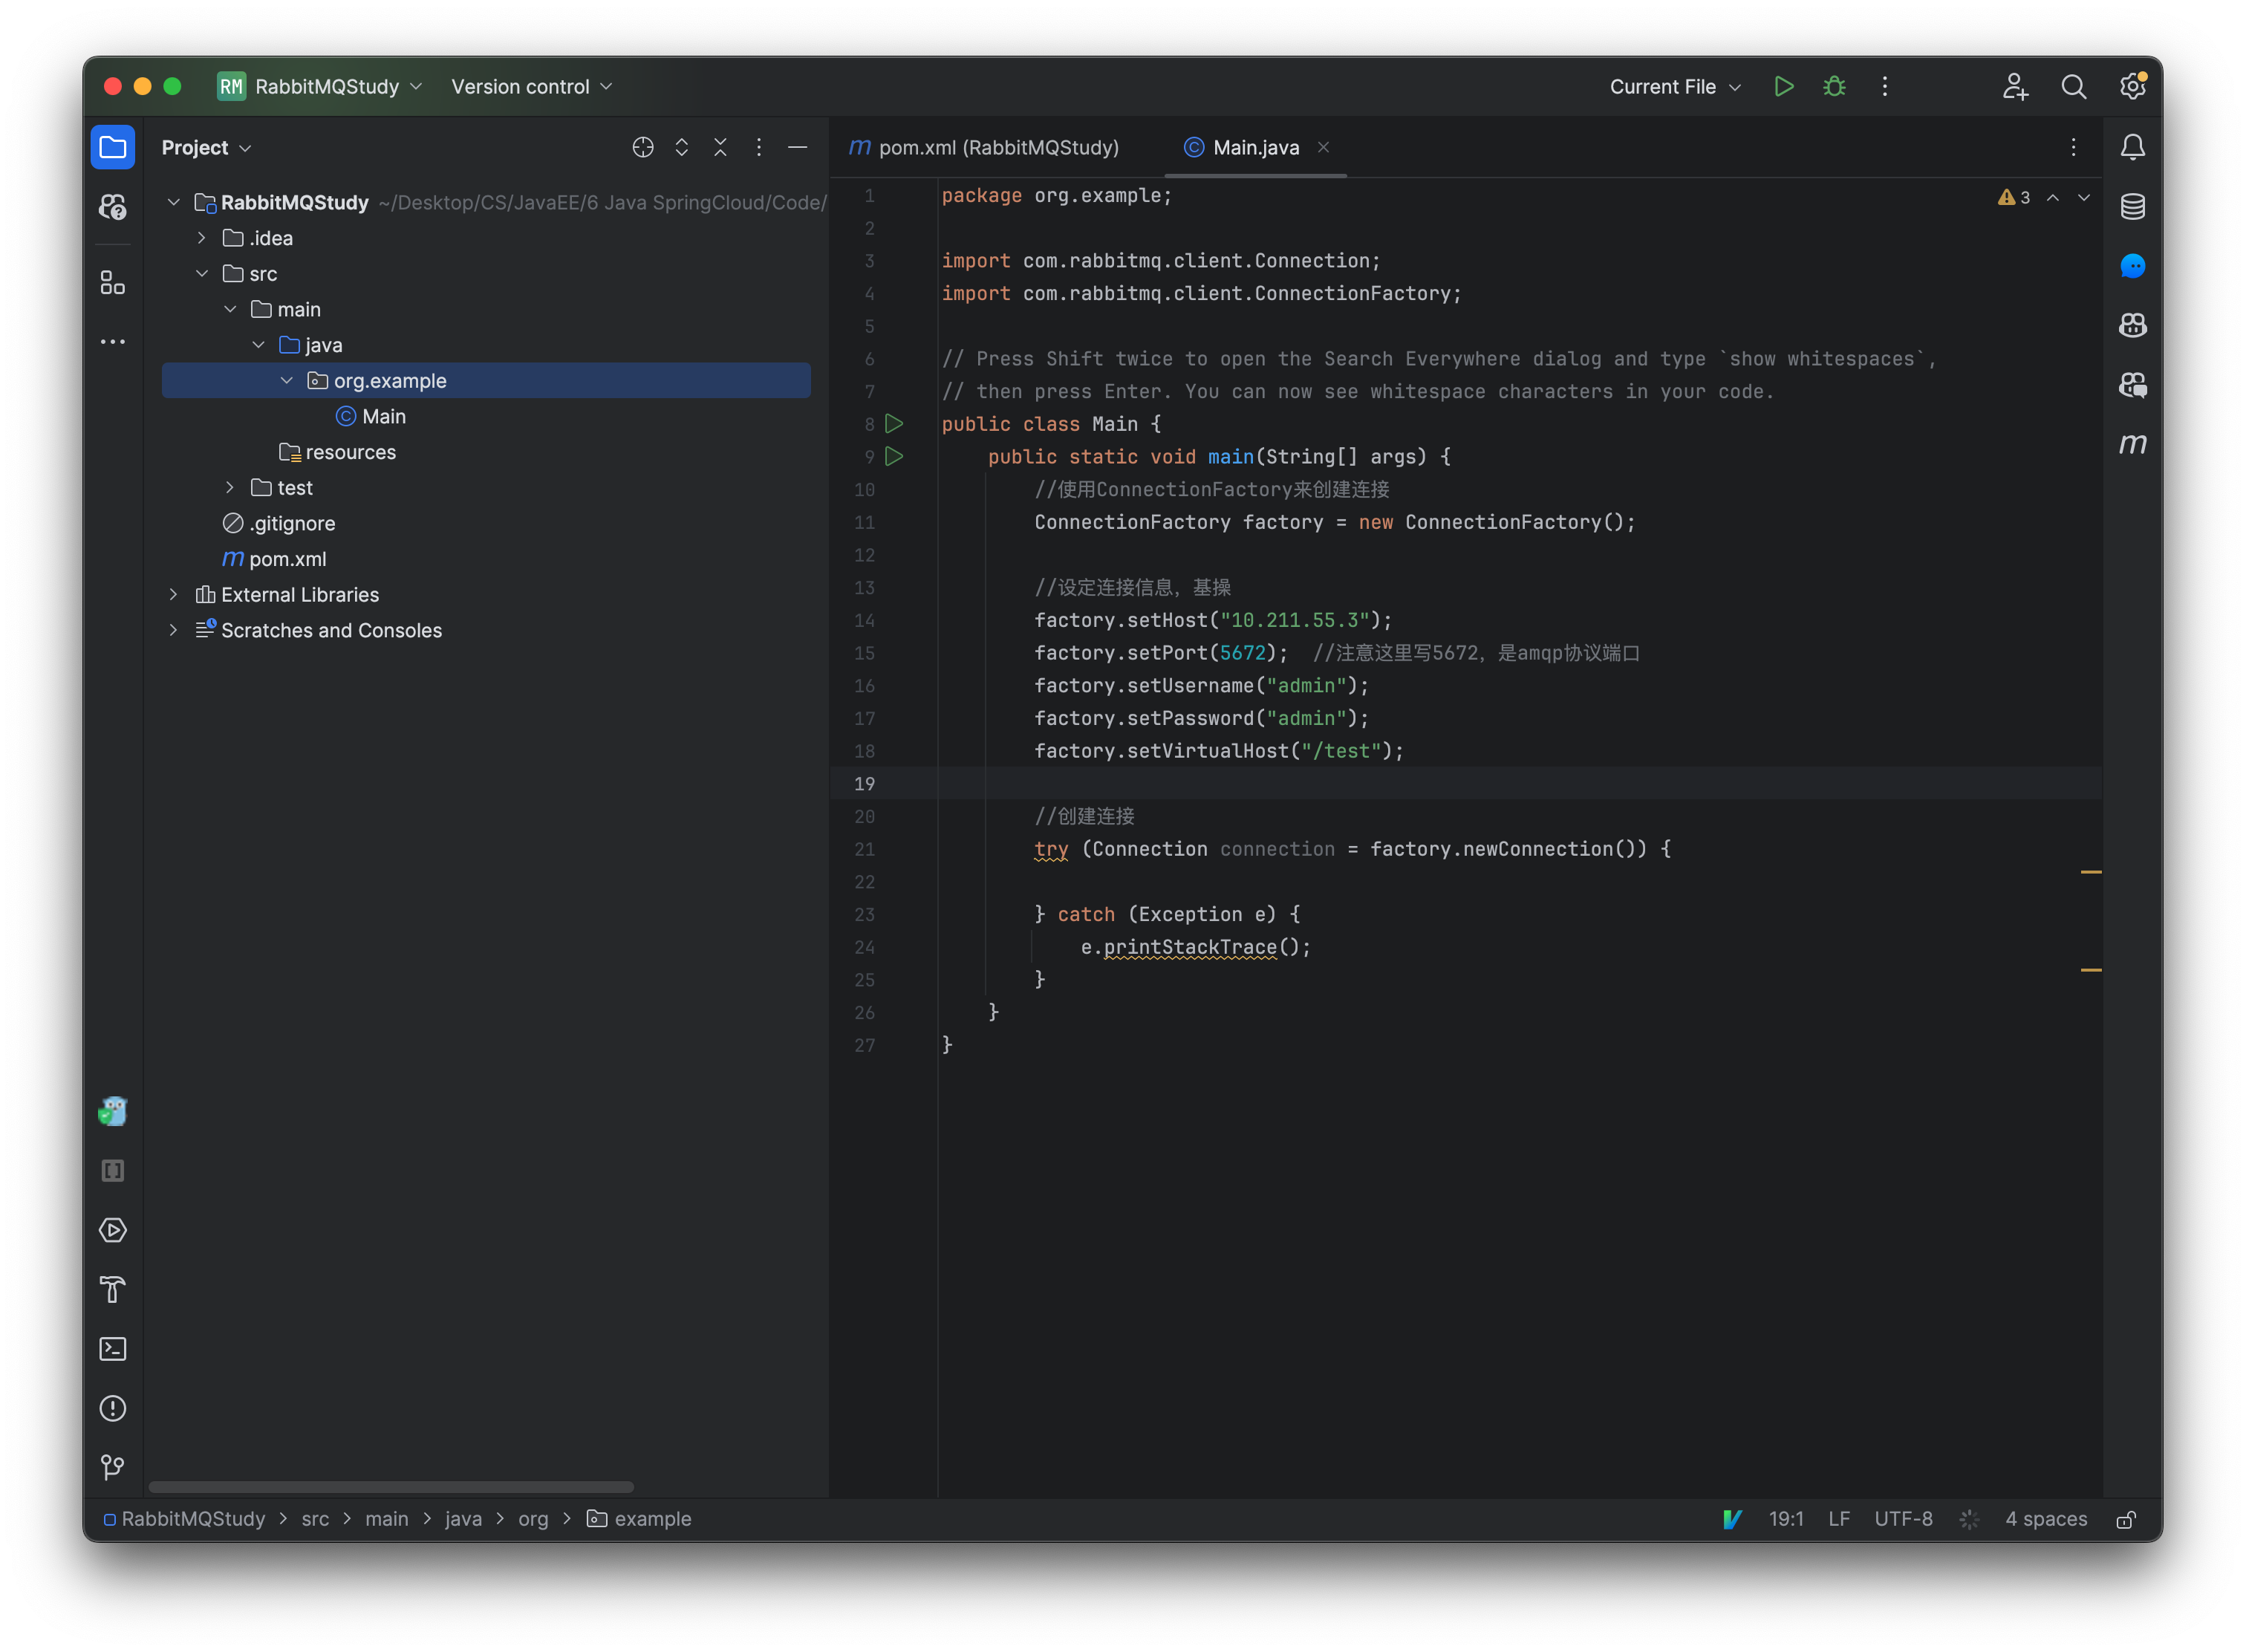Open the Problems tool window
The image size is (2246, 1652).
113,1408
